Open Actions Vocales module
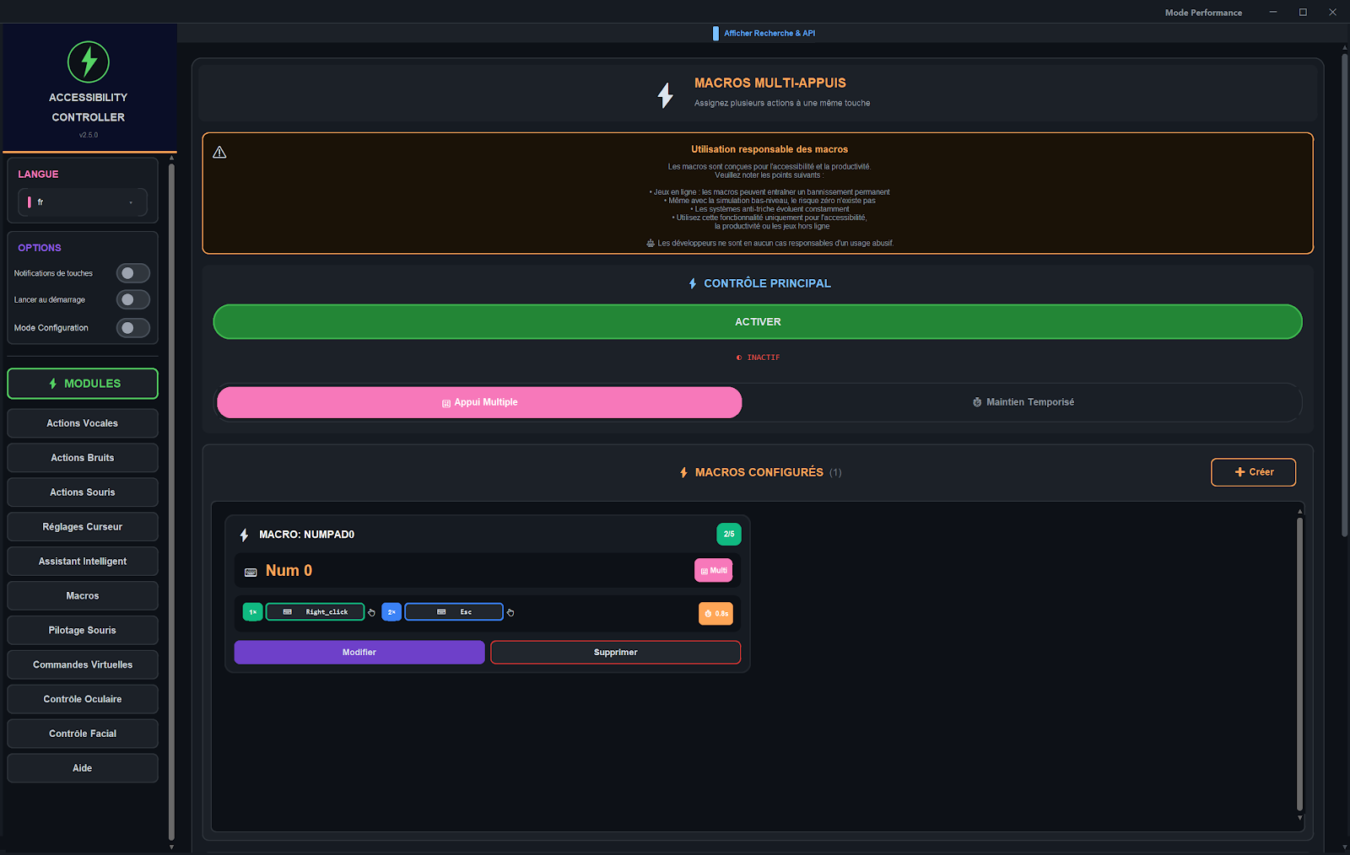 click(83, 423)
